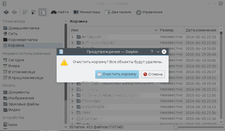Cancel with the Отмена button
This screenshot has height=131, width=225.
point(153,74)
